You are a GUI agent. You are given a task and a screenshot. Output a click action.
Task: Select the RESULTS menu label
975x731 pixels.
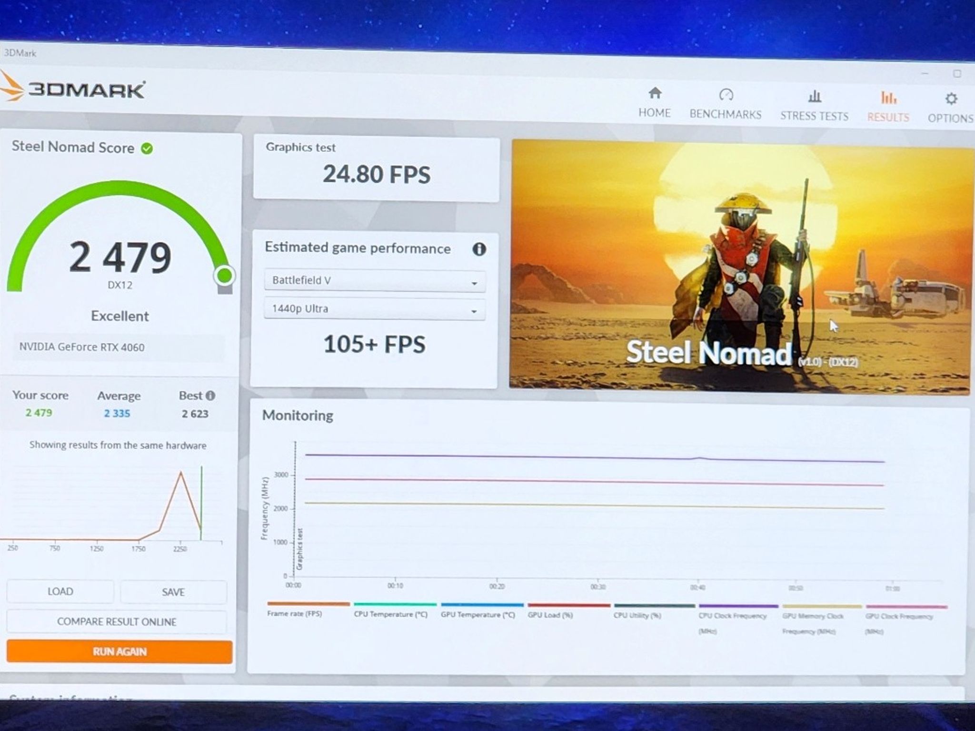tap(888, 118)
